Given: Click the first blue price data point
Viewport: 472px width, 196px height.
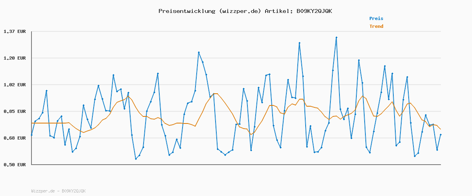Looking at the screenshot, I should coord(31,135).
